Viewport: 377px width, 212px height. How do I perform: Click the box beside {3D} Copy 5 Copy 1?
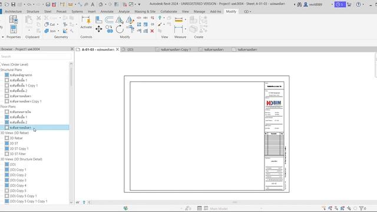click(6, 196)
